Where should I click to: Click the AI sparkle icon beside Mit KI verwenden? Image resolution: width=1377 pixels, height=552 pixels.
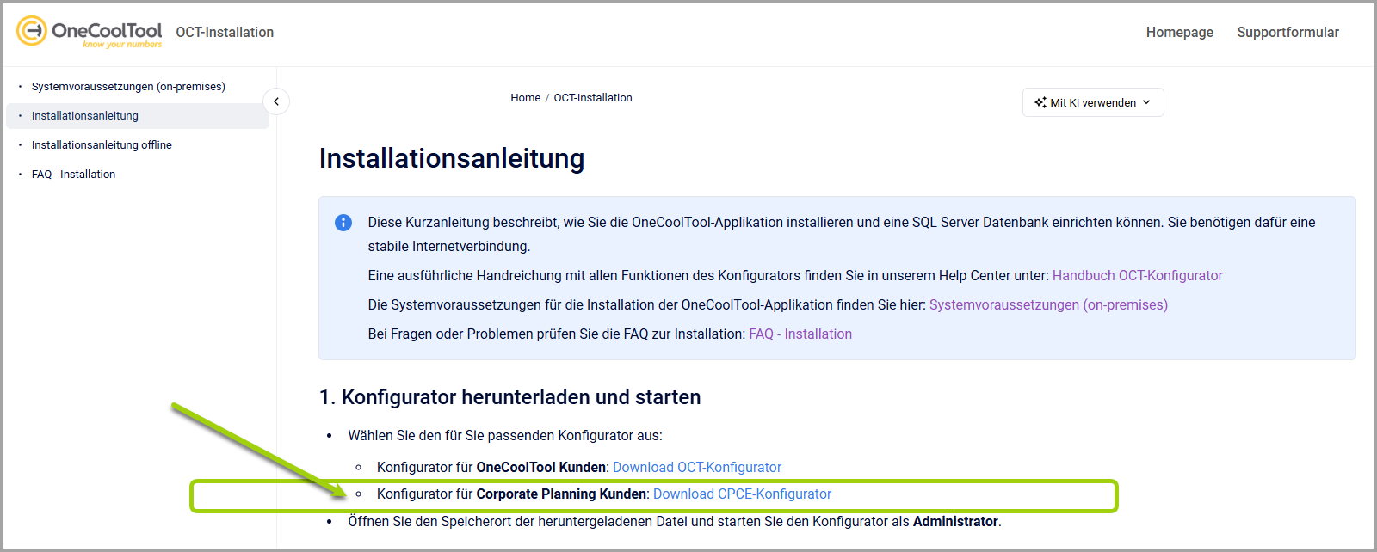coord(1040,102)
